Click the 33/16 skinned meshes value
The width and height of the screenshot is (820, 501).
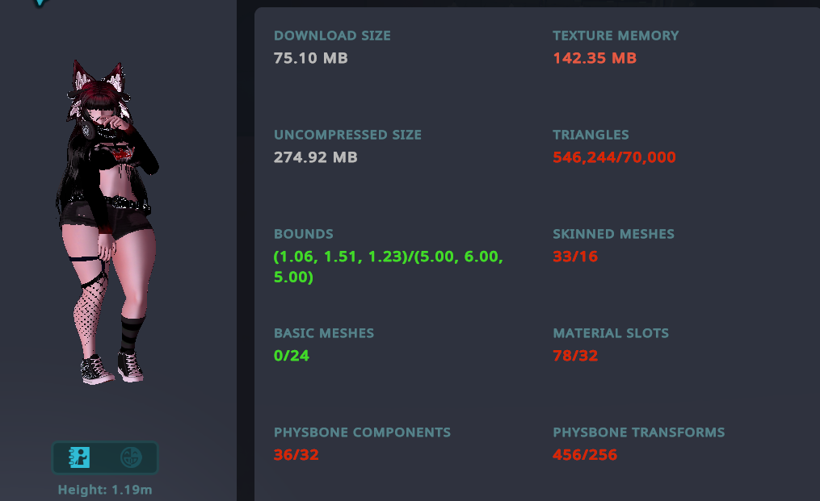click(x=575, y=257)
